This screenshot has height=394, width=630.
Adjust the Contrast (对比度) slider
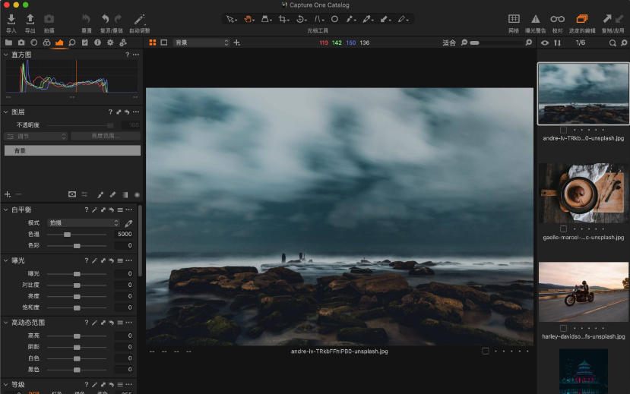coord(77,285)
